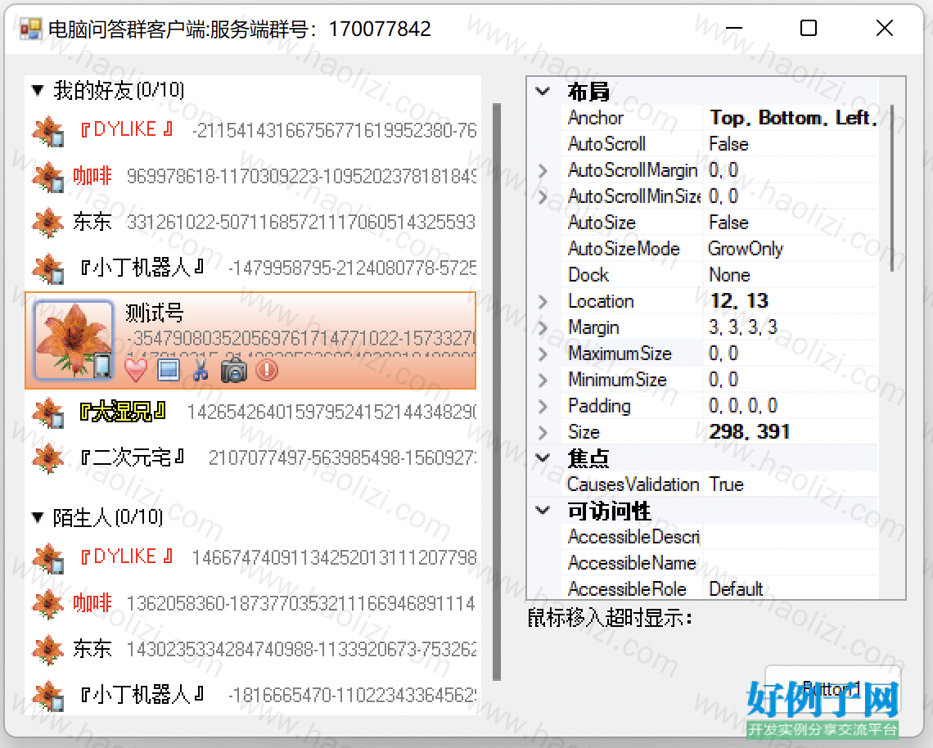This screenshot has height=748, width=933.
Task: Expand the Location property
Action: 542,301
